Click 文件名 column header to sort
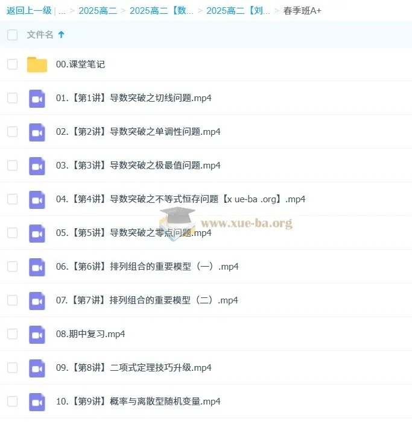Viewport: 412px width, 422px height. tap(40, 35)
